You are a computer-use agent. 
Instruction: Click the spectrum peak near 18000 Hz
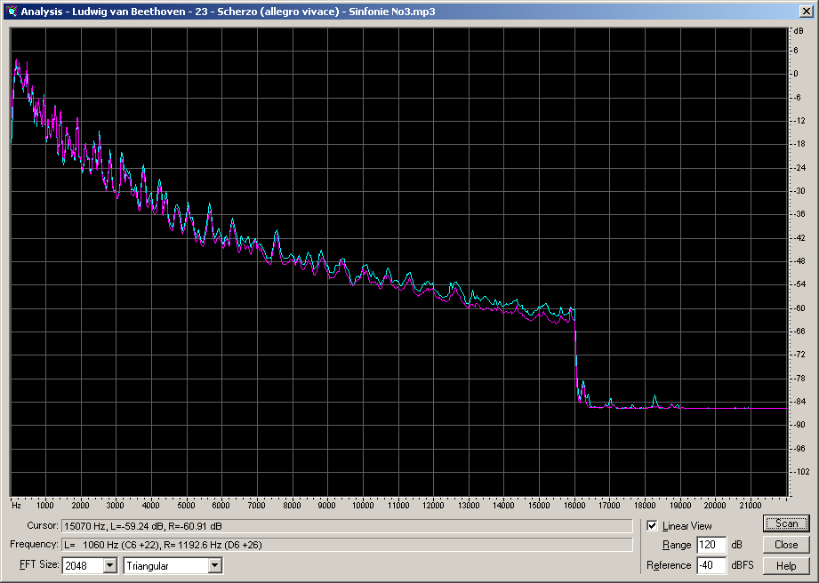click(655, 396)
